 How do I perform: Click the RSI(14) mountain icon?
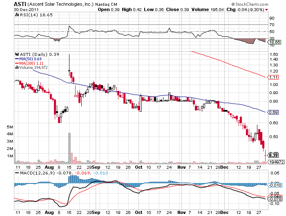pyautogui.click(x=17, y=15)
